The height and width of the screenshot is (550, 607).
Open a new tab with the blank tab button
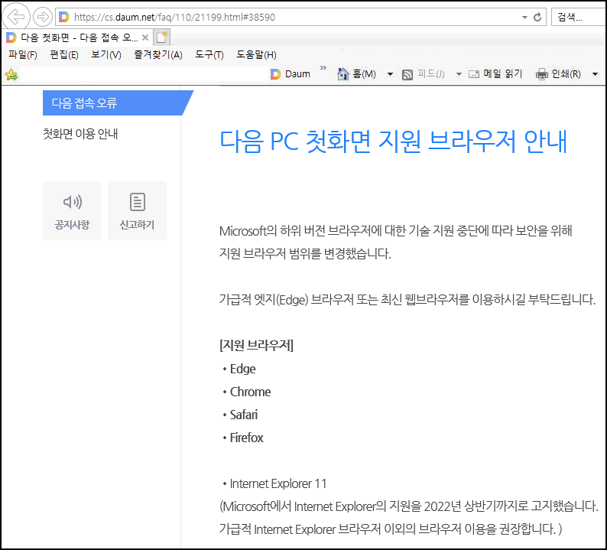tap(161, 37)
